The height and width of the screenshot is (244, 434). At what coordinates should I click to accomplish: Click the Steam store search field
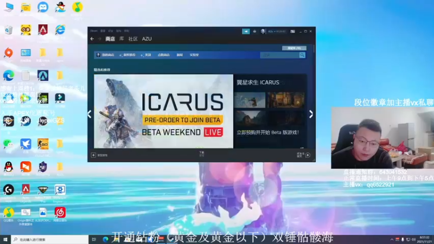pos(279,55)
